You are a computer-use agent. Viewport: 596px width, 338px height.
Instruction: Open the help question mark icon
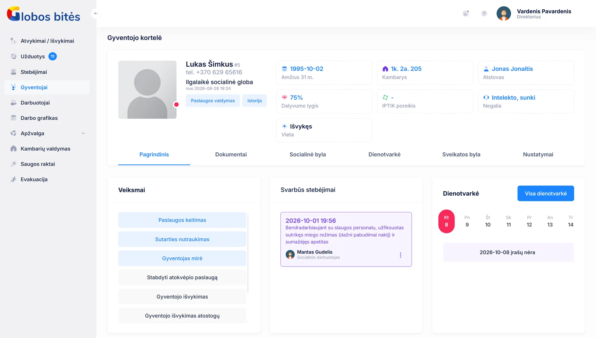(x=484, y=13)
